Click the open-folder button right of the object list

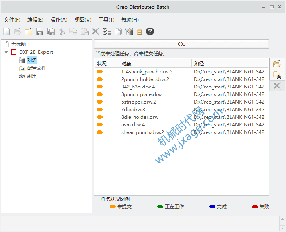point(277,64)
